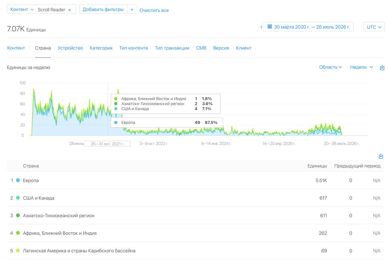388x260 pixels.
Task: Select the США и Канада row label
Action: click(39, 198)
